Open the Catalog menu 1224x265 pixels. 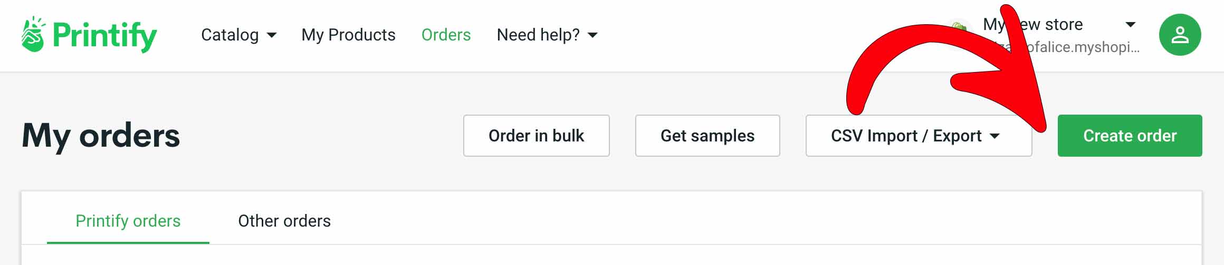[x=230, y=35]
